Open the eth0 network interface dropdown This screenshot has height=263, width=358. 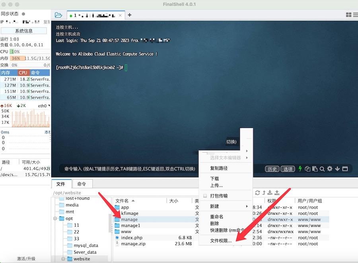44,106
